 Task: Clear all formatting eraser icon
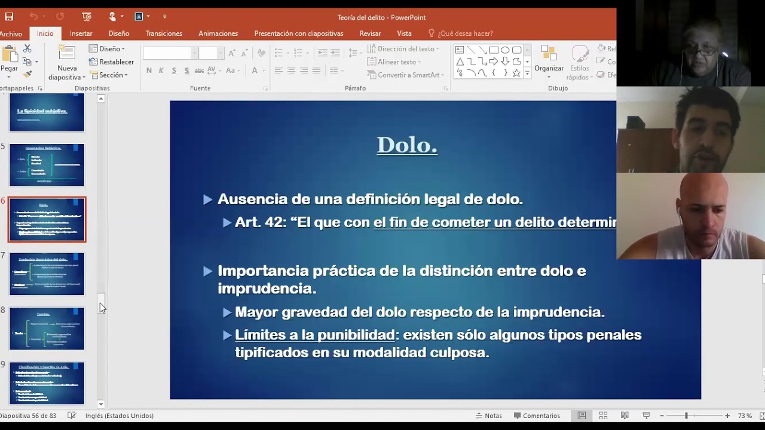tap(261, 53)
